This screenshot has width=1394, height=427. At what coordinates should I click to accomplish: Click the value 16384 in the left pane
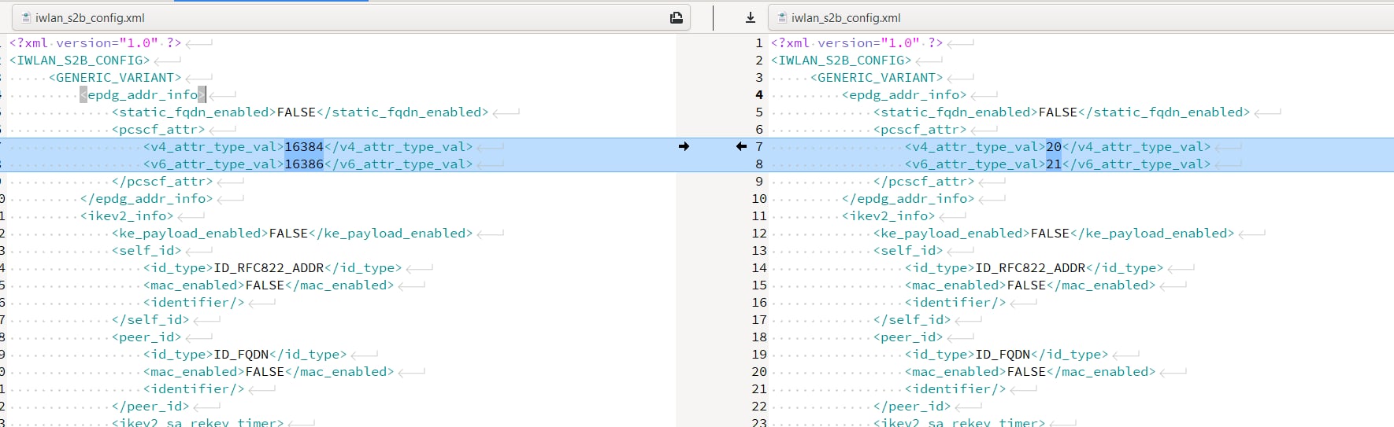[303, 147]
